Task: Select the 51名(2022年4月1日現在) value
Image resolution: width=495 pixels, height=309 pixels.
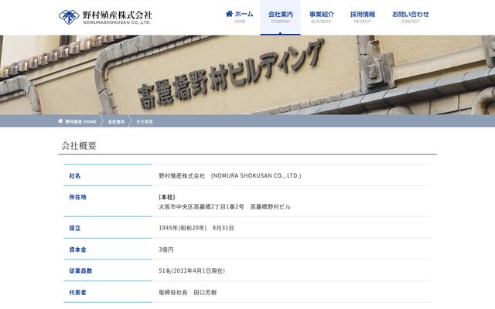Action: point(192,271)
